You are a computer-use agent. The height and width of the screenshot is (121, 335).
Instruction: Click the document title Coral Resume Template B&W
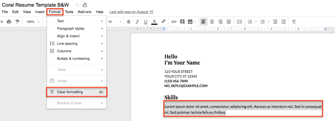point(35,5)
